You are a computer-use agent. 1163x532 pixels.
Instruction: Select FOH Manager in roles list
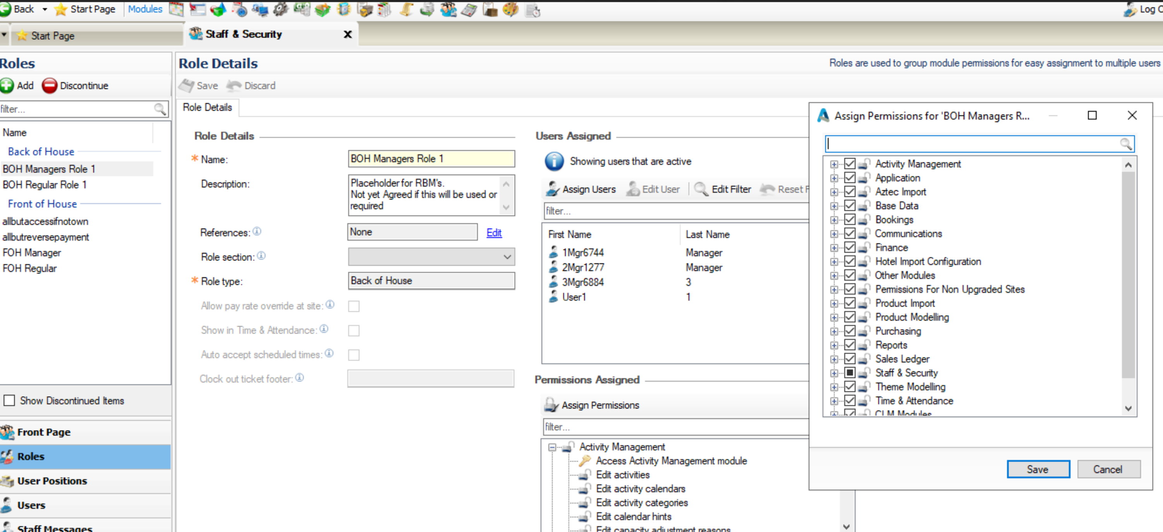pyautogui.click(x=32, y=252)
